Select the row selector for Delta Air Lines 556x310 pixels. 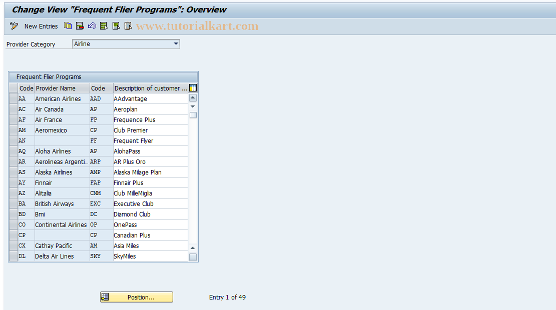tap(14, 256)
